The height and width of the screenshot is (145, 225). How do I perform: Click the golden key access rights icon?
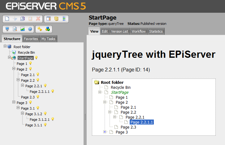[x=40, y=29]
